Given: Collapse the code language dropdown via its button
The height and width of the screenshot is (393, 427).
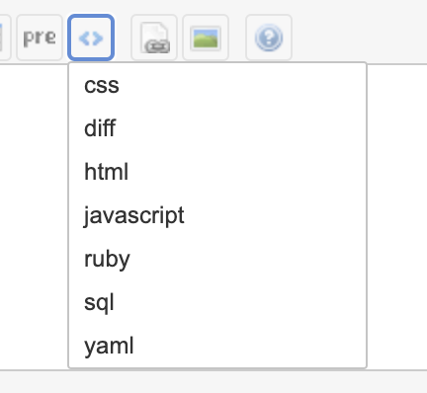Looking at the screenshot, I should [x=91, y=38].
